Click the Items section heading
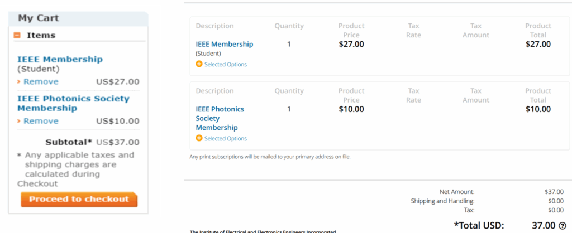This screenshot has height=233, width=572. click(41, 35)
